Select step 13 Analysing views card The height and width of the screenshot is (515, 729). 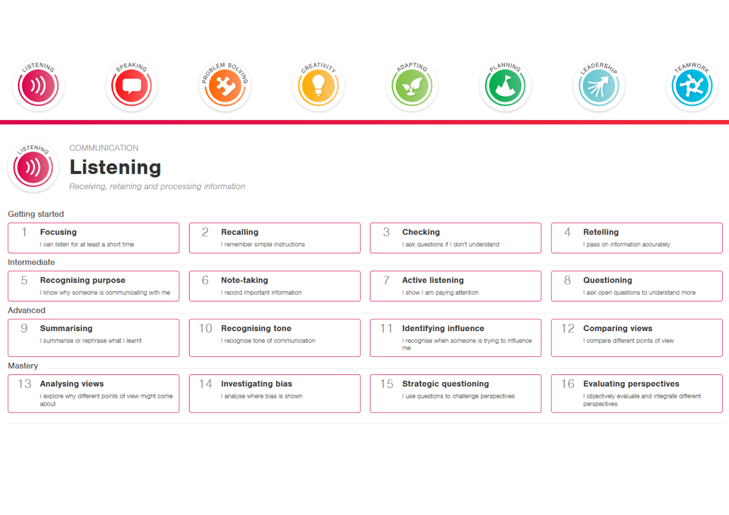click(x=93, y=393)
